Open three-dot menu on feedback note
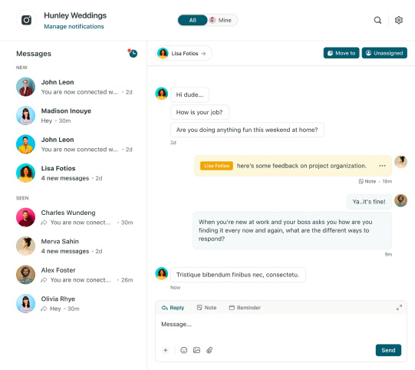The width and height of the screenshot is (415, 370). click(382, 166)
